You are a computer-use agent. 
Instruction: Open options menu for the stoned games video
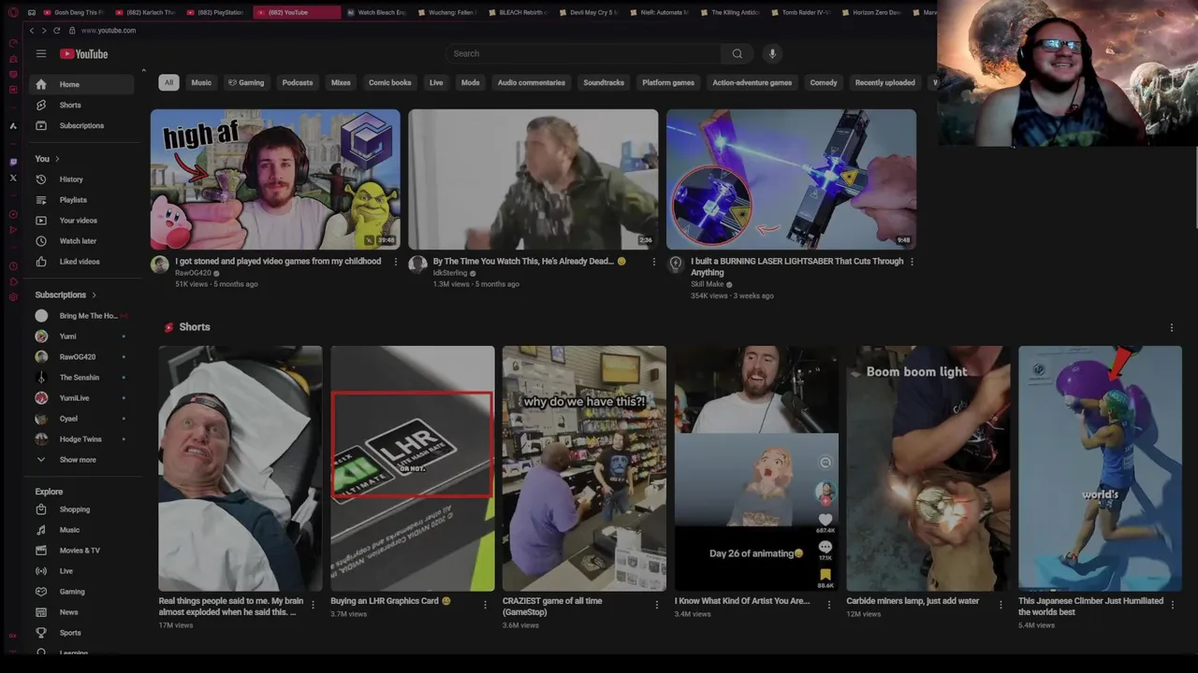[x=396, y=262]
